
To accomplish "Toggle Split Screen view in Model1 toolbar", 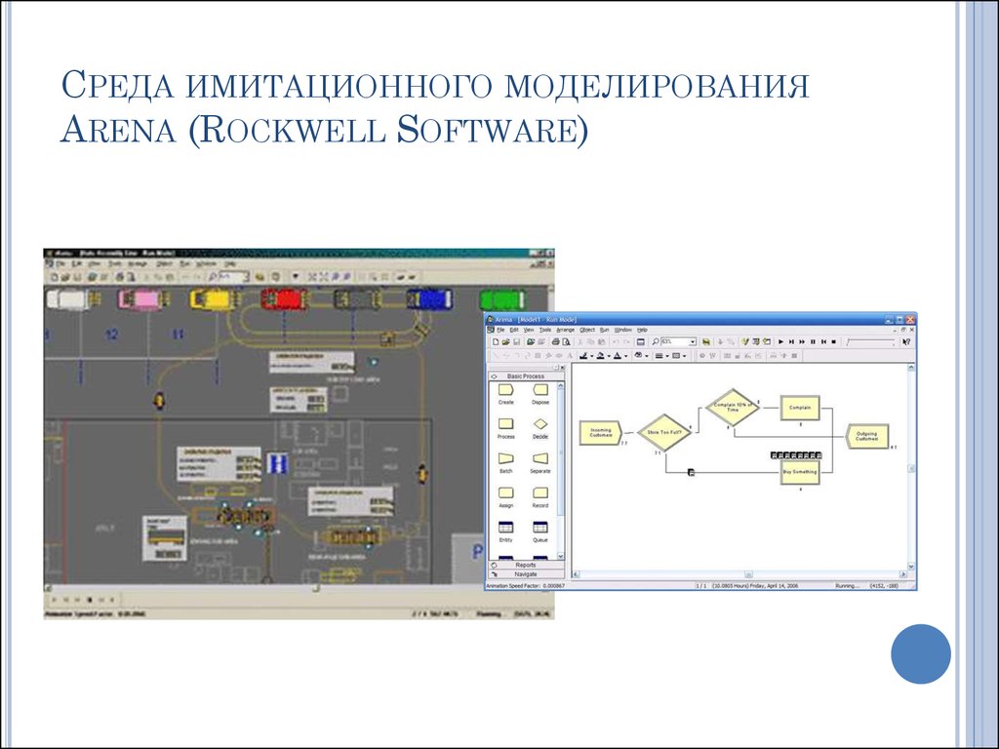I will coord(640,342).
